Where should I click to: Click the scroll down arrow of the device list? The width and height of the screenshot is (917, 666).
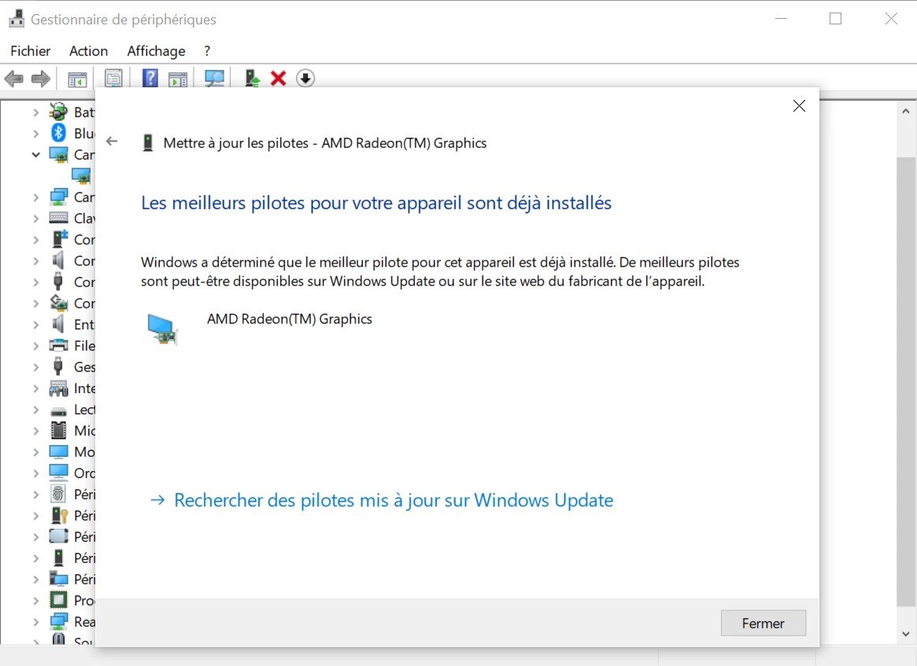[906, 634]
